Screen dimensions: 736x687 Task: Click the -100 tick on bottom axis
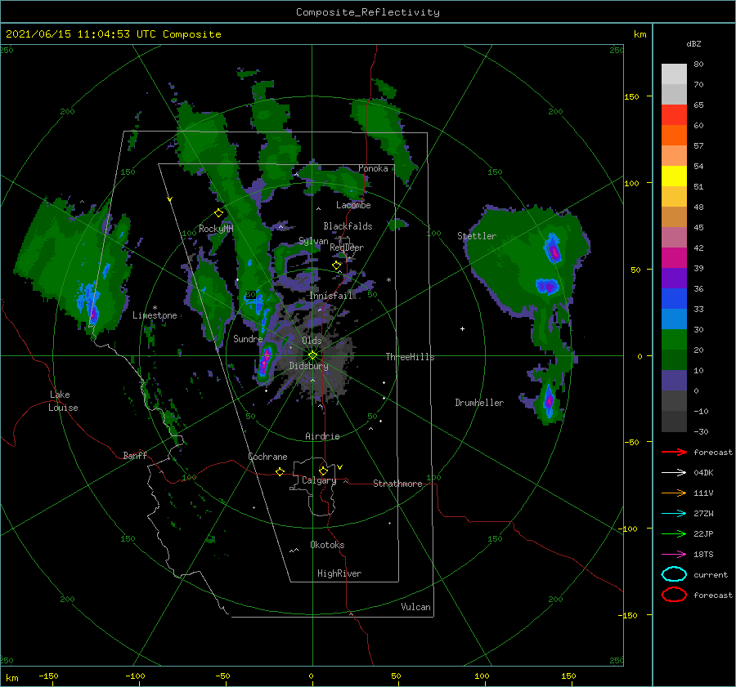click(135, 676)
